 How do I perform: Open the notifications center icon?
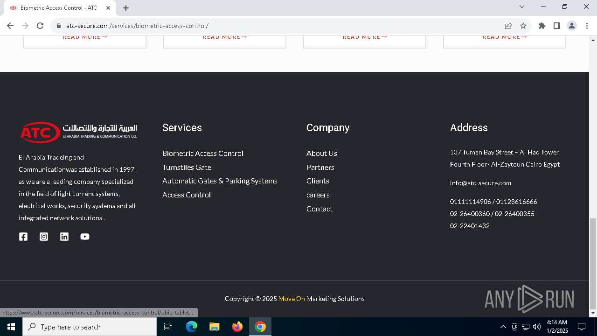(582, 327)
